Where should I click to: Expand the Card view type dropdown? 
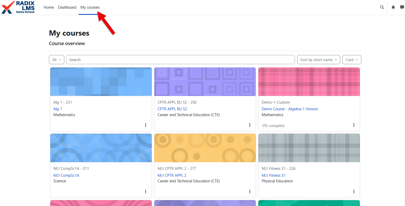pyautogui.click(x=352, y=60)
